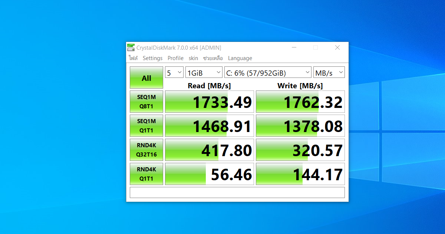This screenshot has width=445, height=234.
Task: Select write value 144.17
Action: pos(300,174)
